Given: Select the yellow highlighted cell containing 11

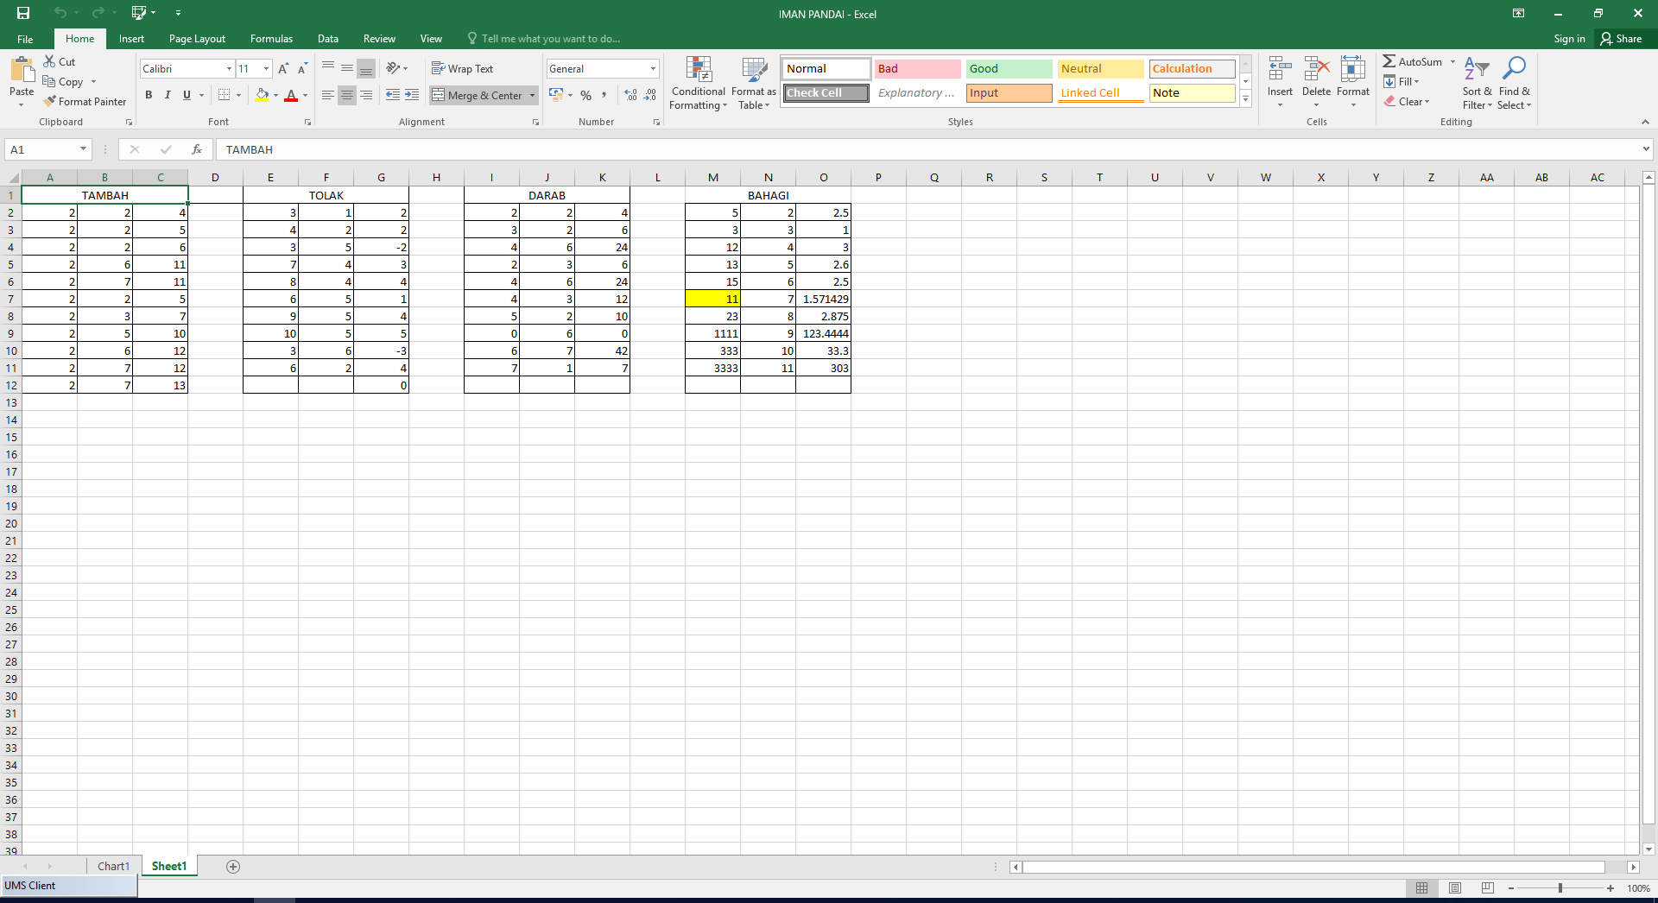Looking at the screenshot, I should point(712,299).
